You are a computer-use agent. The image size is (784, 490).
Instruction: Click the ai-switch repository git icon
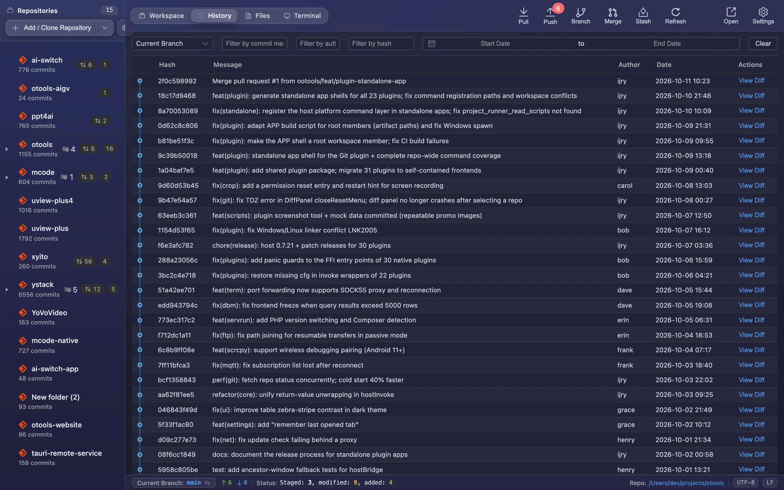[23, 60]
